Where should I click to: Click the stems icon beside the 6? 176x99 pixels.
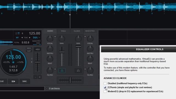pos(18,33)
